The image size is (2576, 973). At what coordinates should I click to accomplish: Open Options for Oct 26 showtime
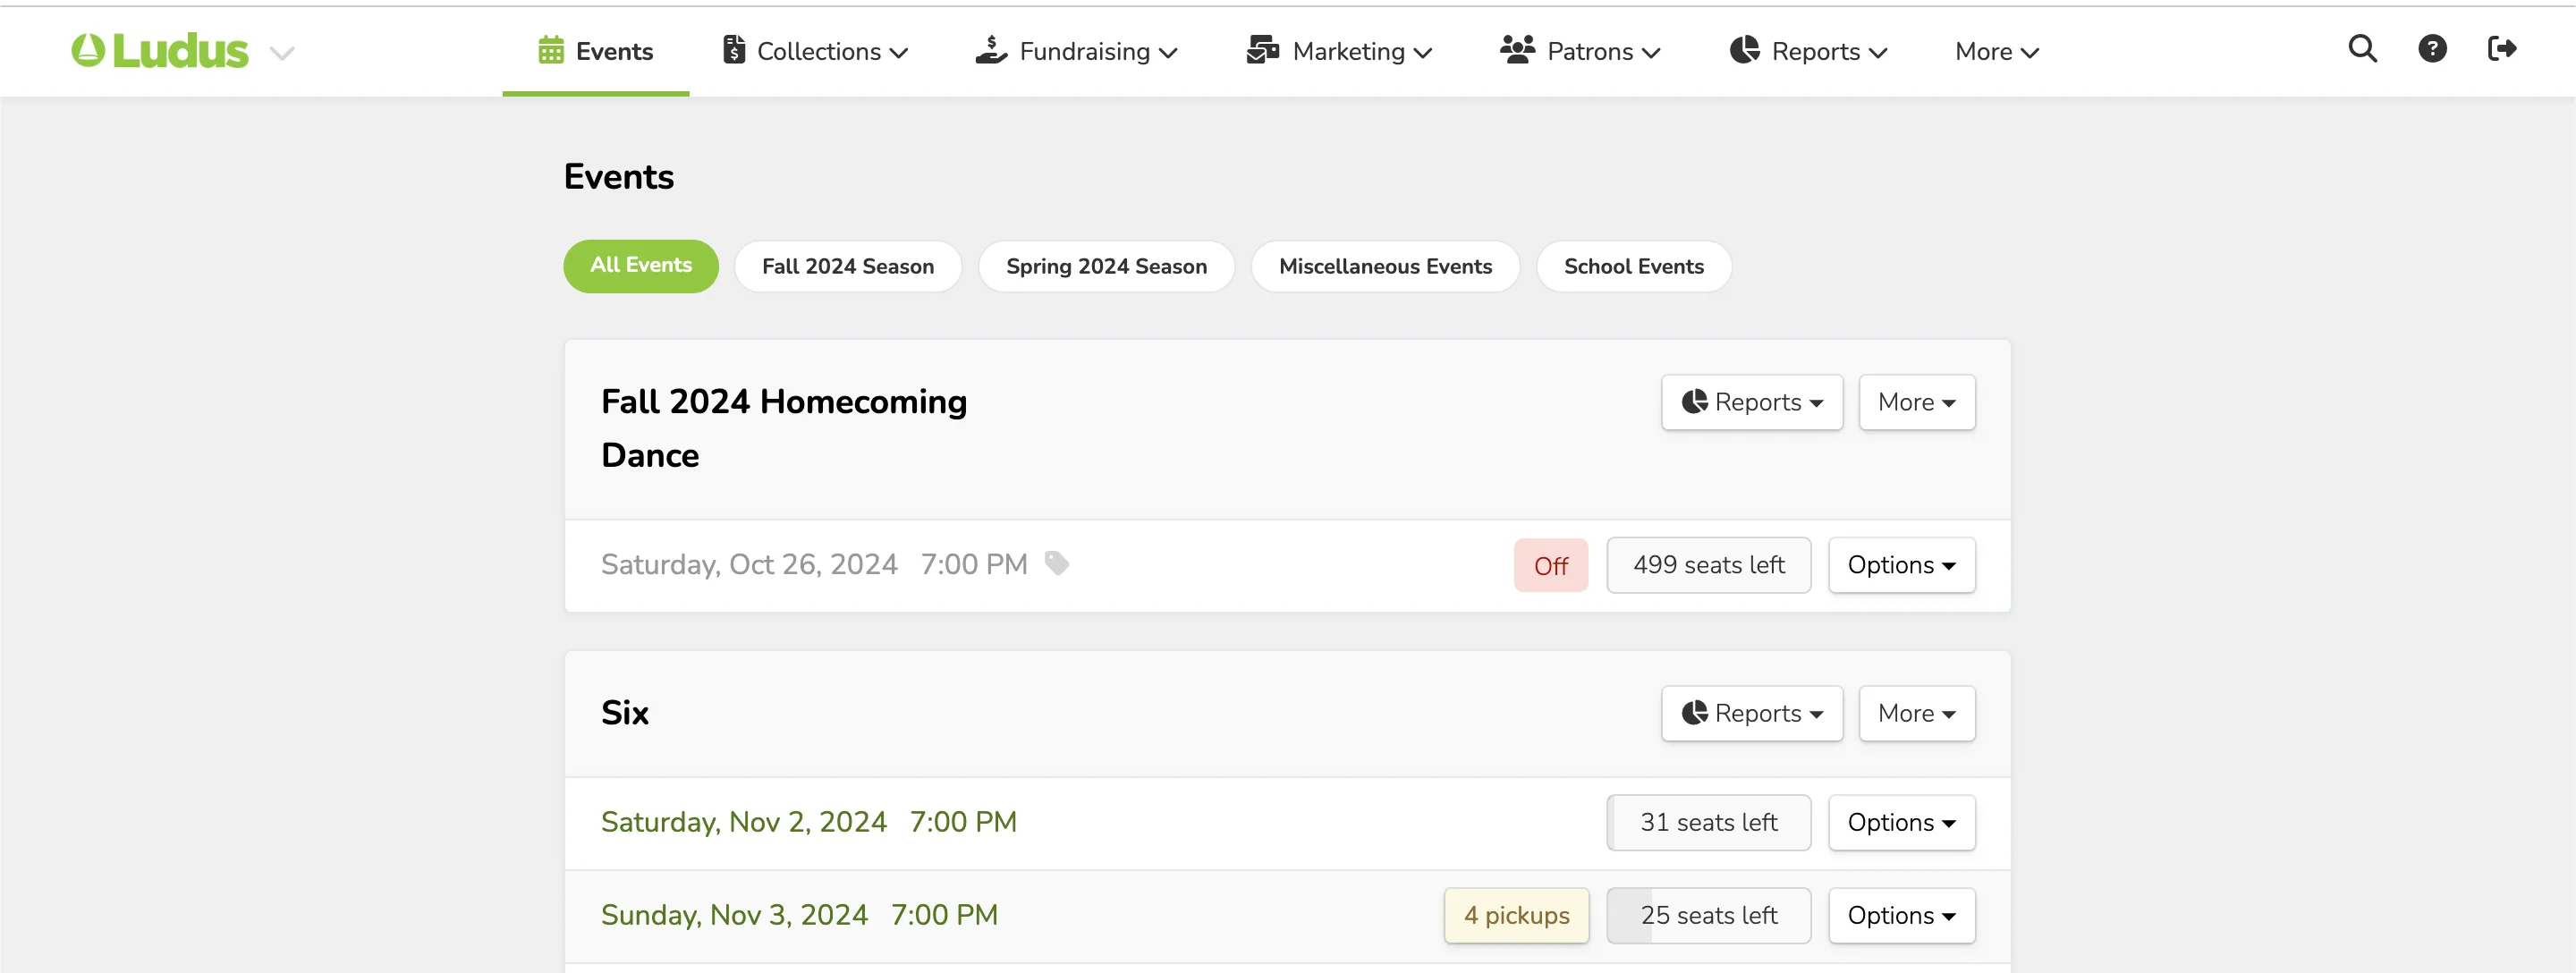click(x=1901, y=565)
